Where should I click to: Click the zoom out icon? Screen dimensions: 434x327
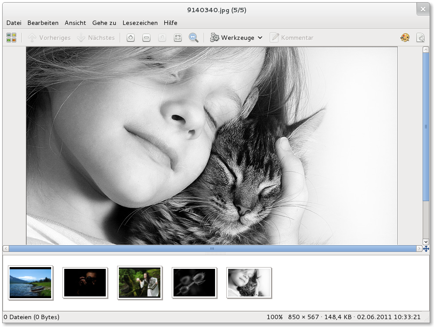pyautogui.click(x=146, y=38)
